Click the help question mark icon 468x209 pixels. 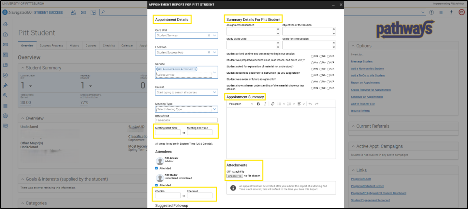(431, 12)
